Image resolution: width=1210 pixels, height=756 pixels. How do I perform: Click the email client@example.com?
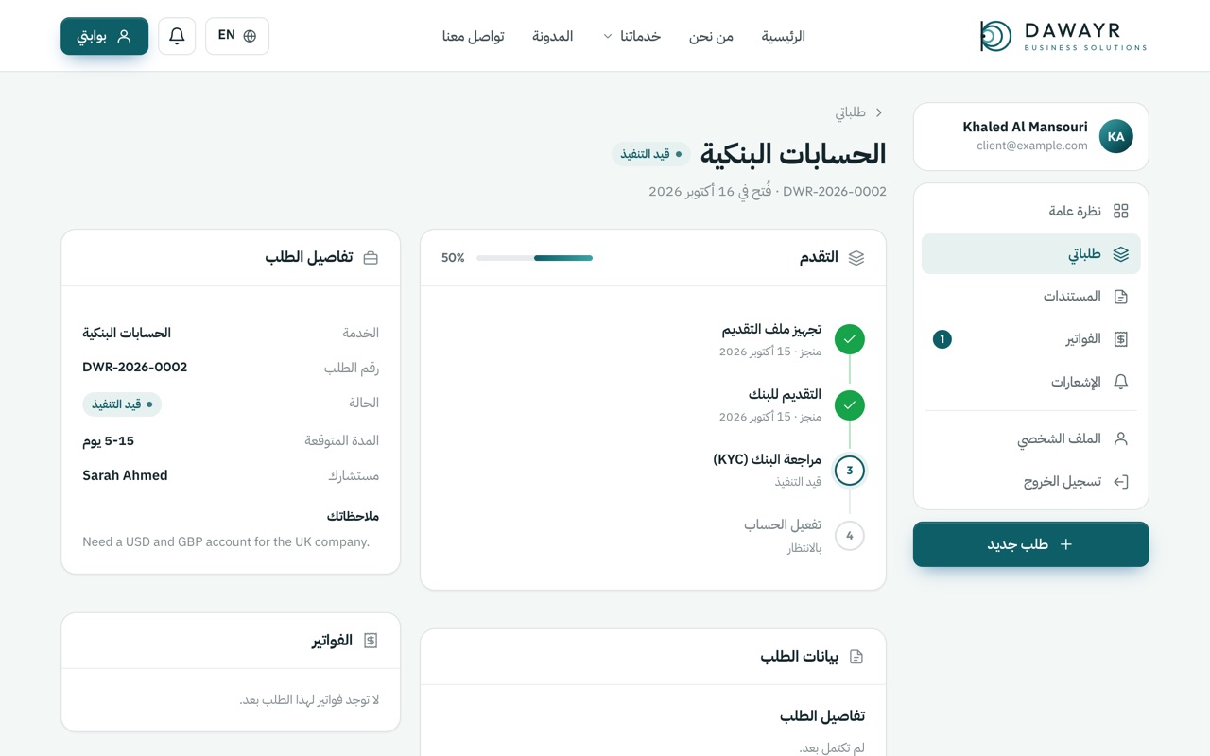click(x=1032, y=146)
